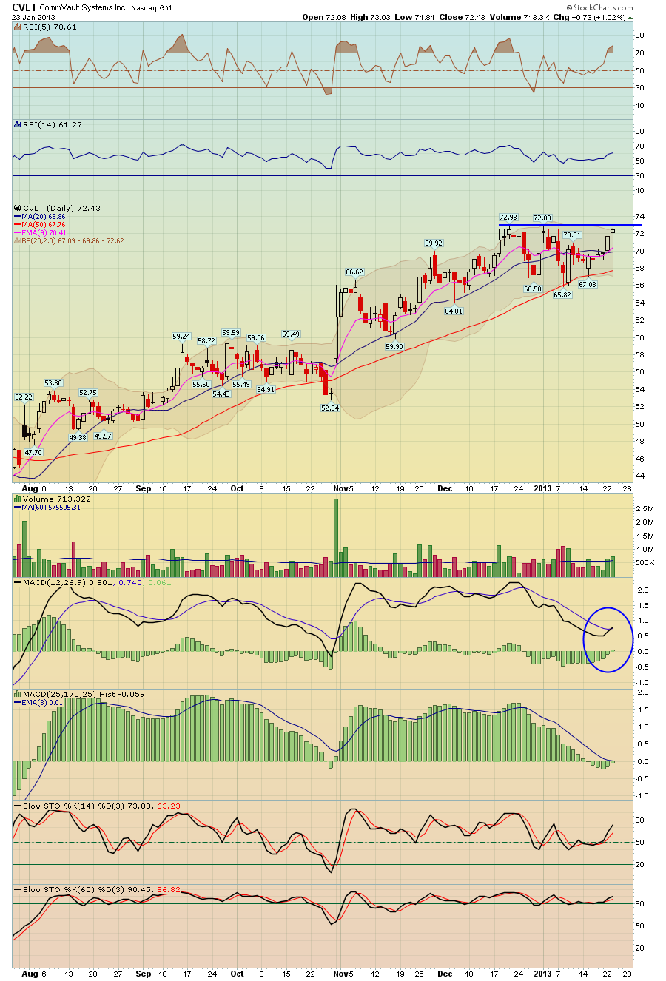Click the 66.58 low price label
666x981 pixels.
click(x=533, y=289)
